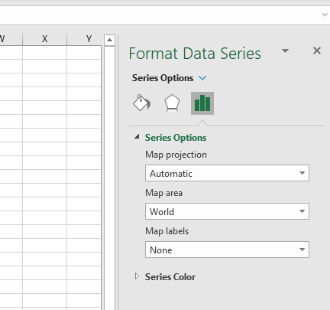Open the Fill & Line paint bucket tab
The height and width of the screenshot is (310, 330).
141,103
